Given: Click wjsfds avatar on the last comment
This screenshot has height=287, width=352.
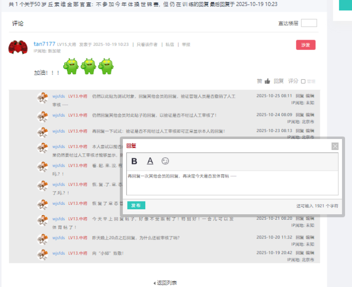Looking at the screenshot, I should coord(43,254).
